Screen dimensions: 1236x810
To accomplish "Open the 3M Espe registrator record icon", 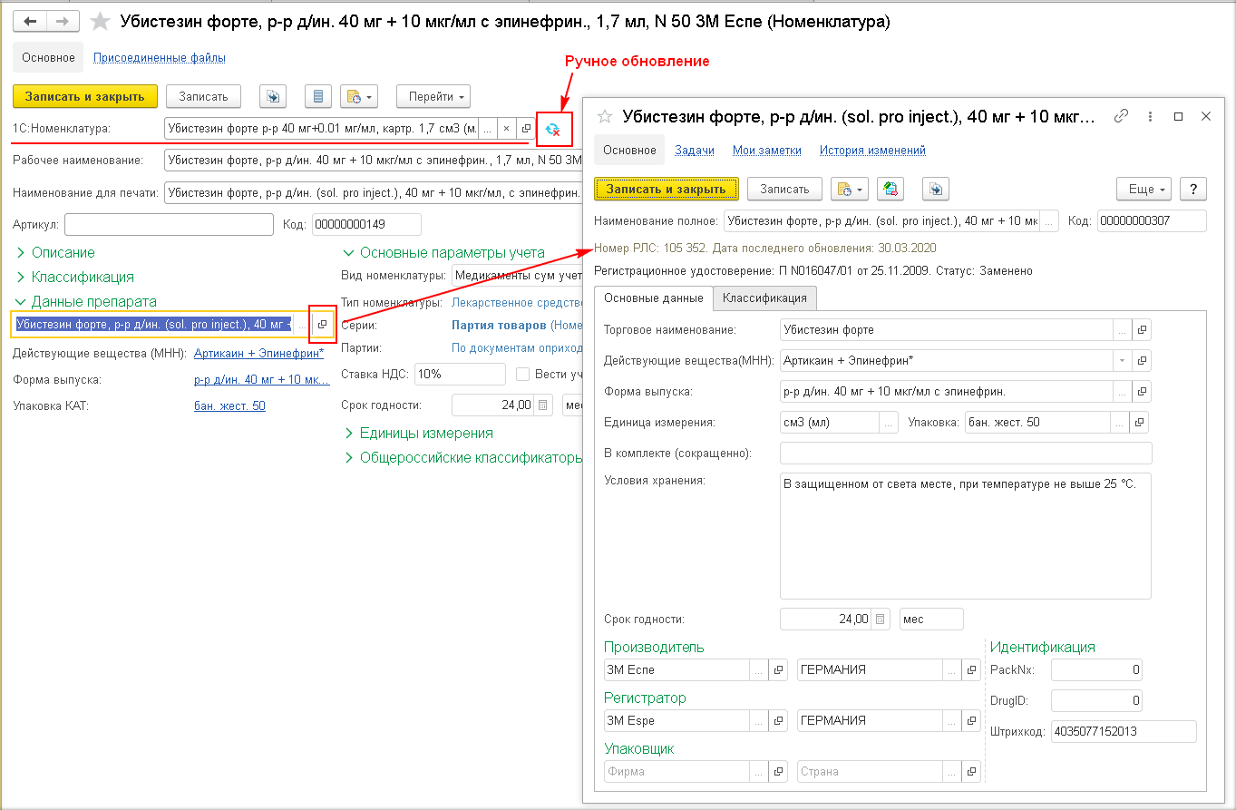I will 777,720.
